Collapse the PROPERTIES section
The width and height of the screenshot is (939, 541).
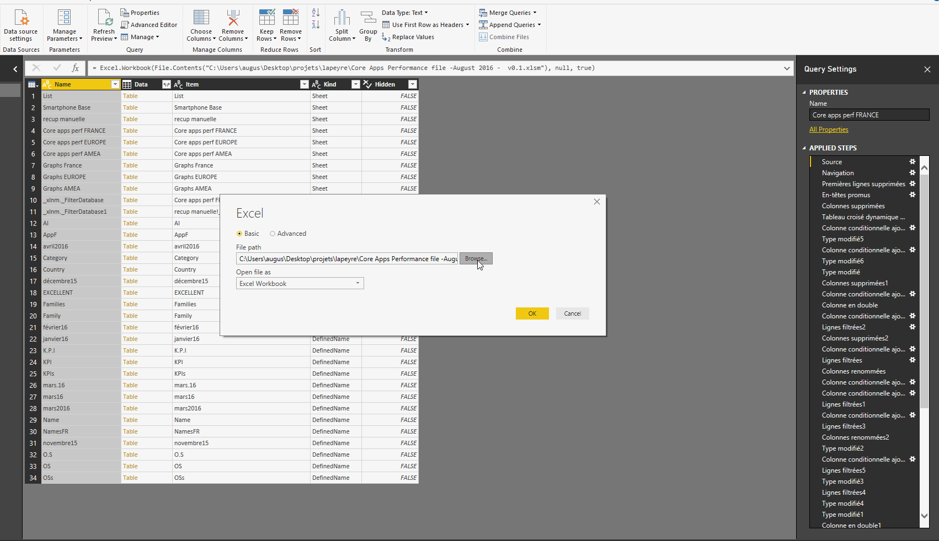[x=804, y=93]
